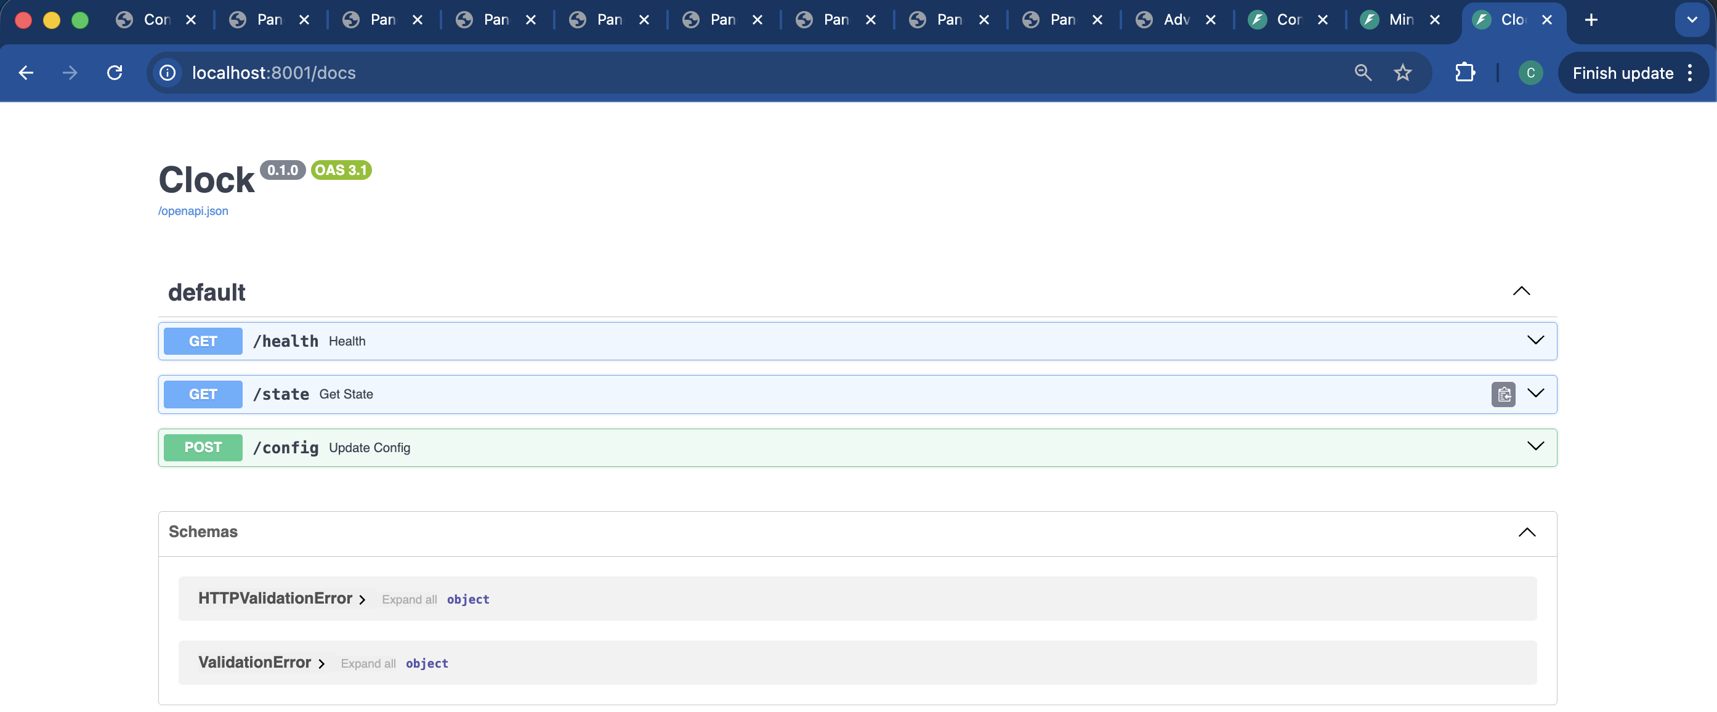Reload the localhost docs page
This screenshot has height=712, width=1717.
pos(115,73)
